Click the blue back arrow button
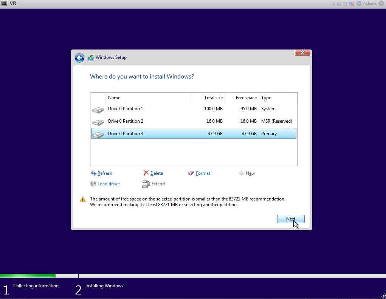 coord(79,58)
